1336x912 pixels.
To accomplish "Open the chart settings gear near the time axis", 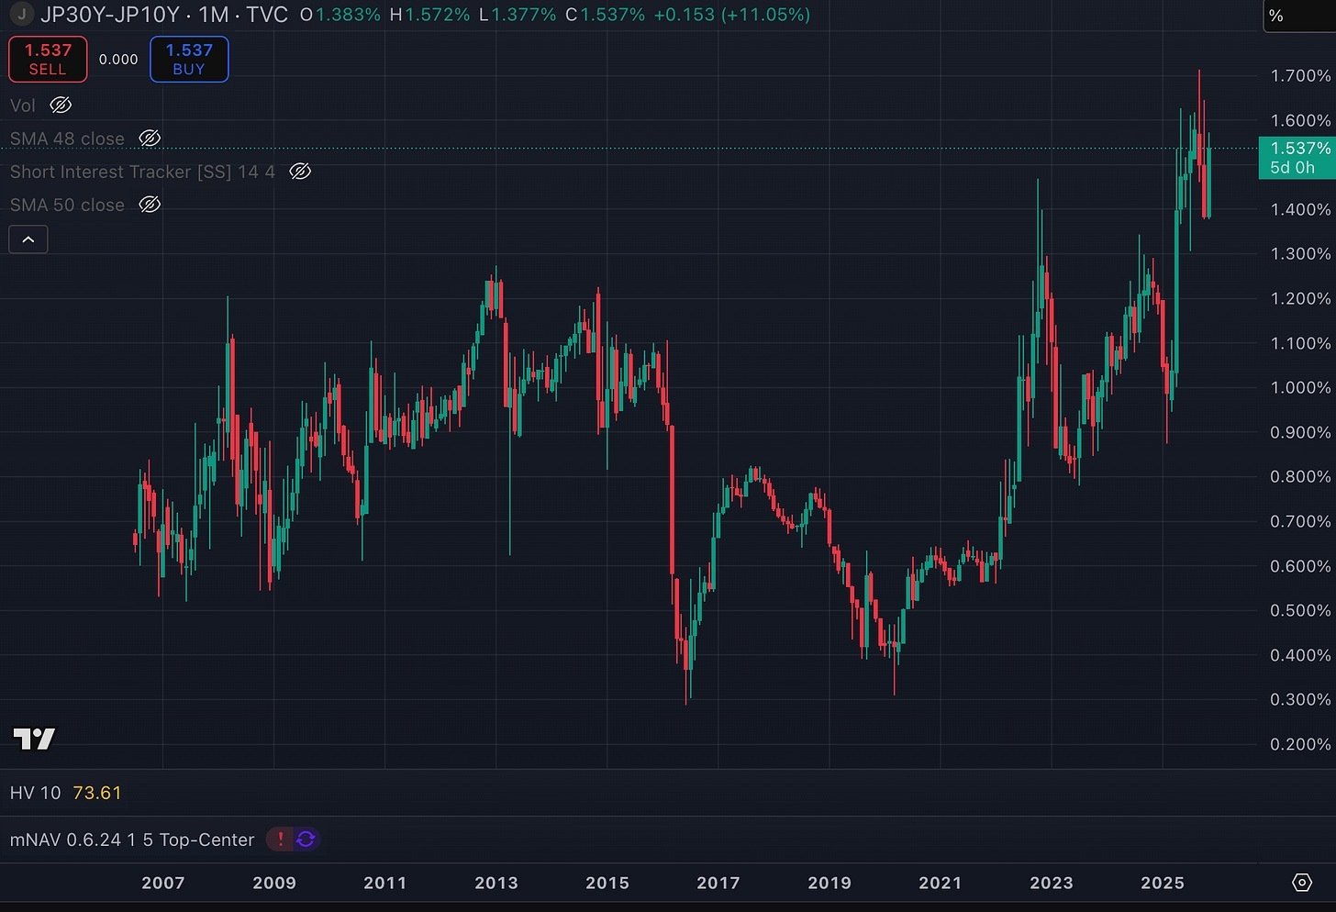I will 1302,882.
